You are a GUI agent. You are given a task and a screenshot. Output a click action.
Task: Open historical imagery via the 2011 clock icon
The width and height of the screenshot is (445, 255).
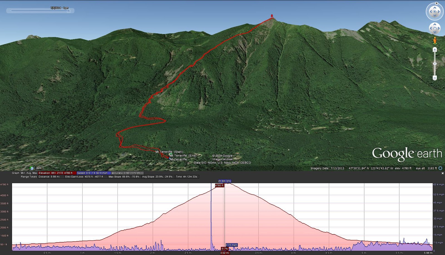click(31, 168)
